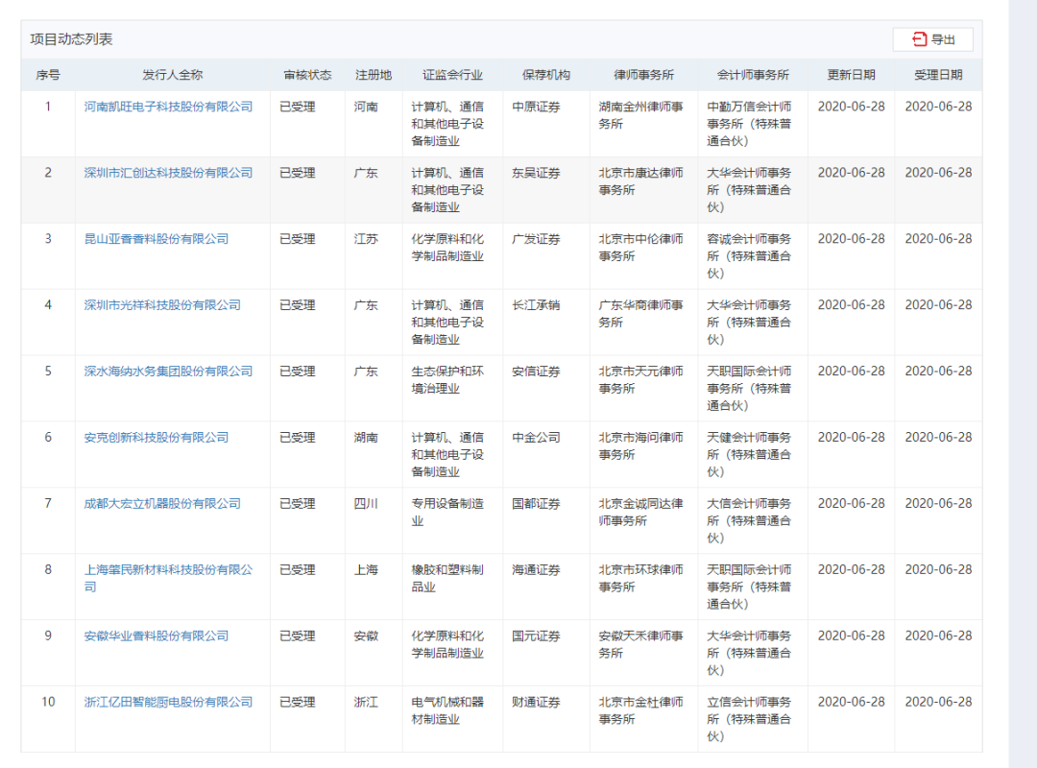The width and height of the screenshot is (1037, 768).
Task: Click the 律师事务所 column header
Action: 644,75
